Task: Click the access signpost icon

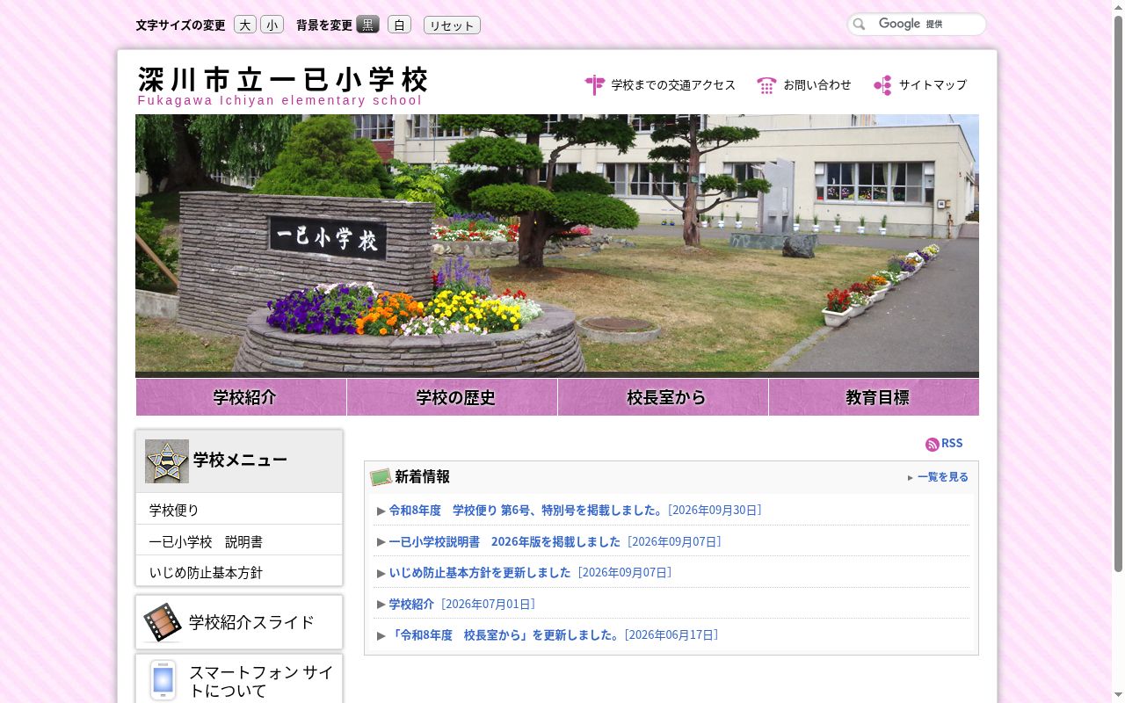Action: (x=595, y=84)
